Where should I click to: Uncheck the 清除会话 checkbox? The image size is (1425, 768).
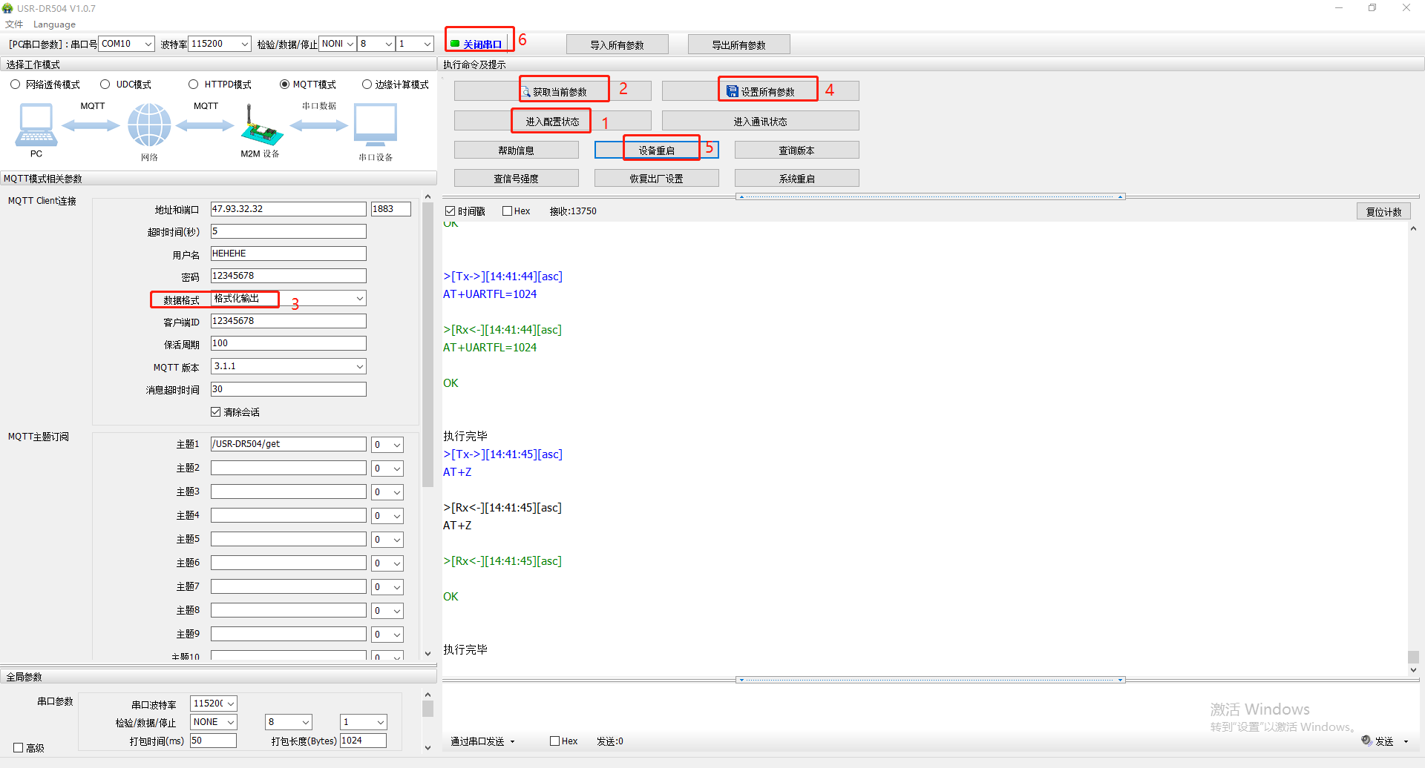pyautogui.click(x=216, y=412)
